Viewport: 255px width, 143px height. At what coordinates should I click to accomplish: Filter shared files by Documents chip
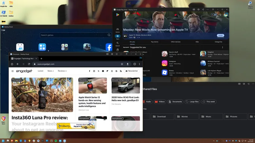click(175, 102)
